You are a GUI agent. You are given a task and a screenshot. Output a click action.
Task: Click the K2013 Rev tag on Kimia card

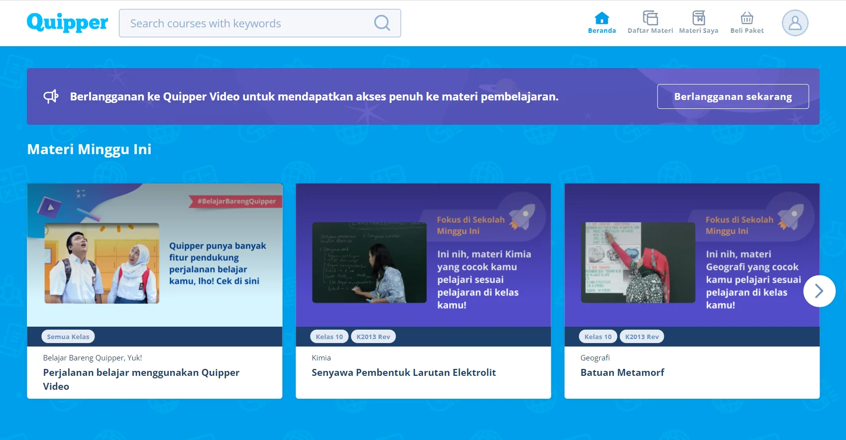coord(373,337)
